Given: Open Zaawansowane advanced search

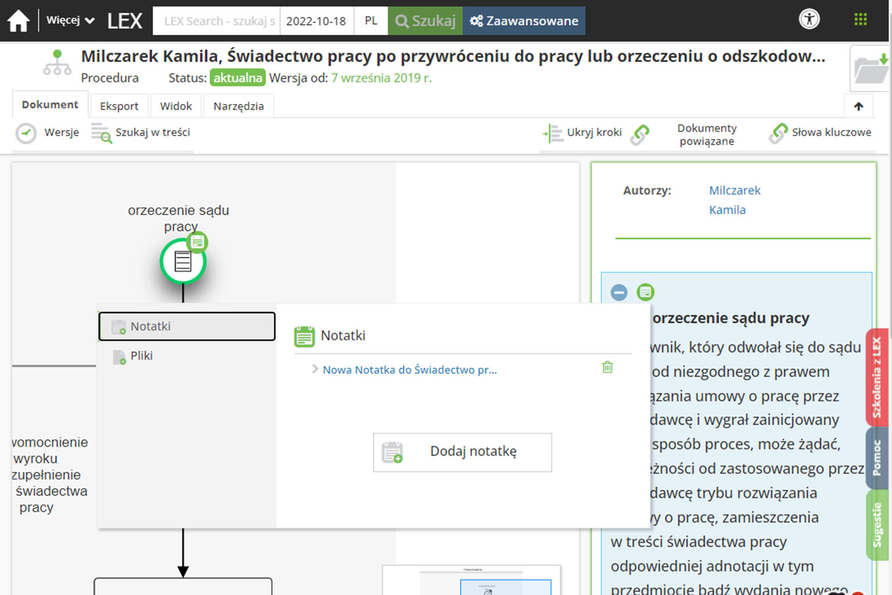Looking at the screenshot, I should (x=524, y=21).
